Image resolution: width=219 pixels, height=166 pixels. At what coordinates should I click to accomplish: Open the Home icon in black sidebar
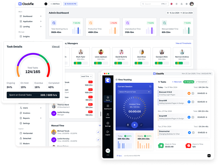[x=108, y=98]
